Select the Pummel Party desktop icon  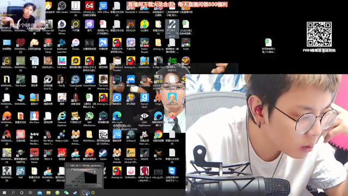[x=48, y=45]
